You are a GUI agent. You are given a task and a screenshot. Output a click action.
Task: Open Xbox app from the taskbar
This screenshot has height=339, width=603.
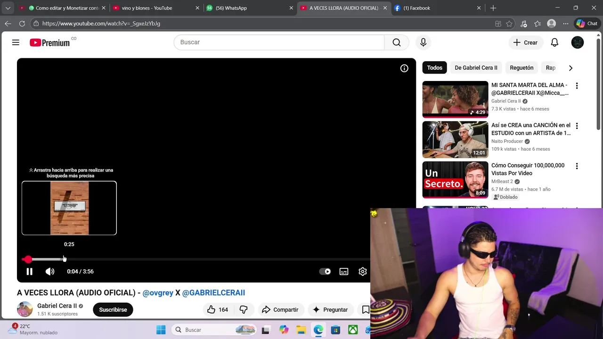pos(353,330)
